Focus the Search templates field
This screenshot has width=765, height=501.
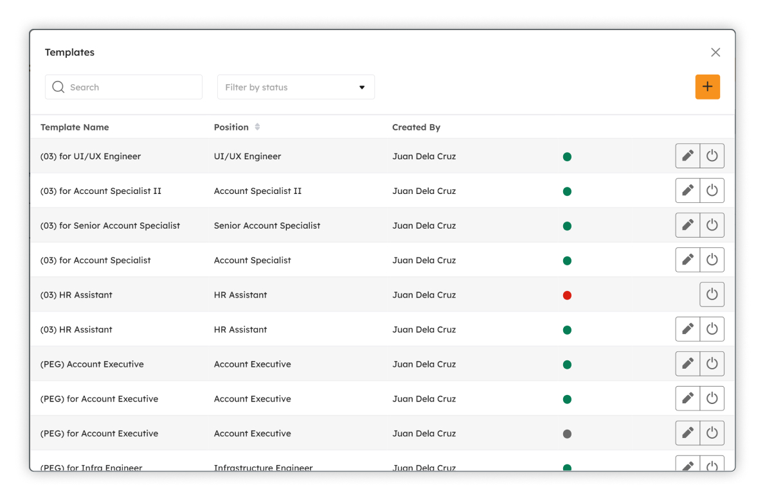coord(123,87)
